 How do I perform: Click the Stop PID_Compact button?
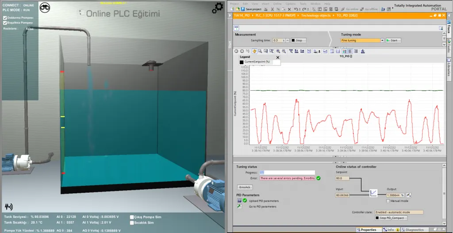[x=391, y=218]
